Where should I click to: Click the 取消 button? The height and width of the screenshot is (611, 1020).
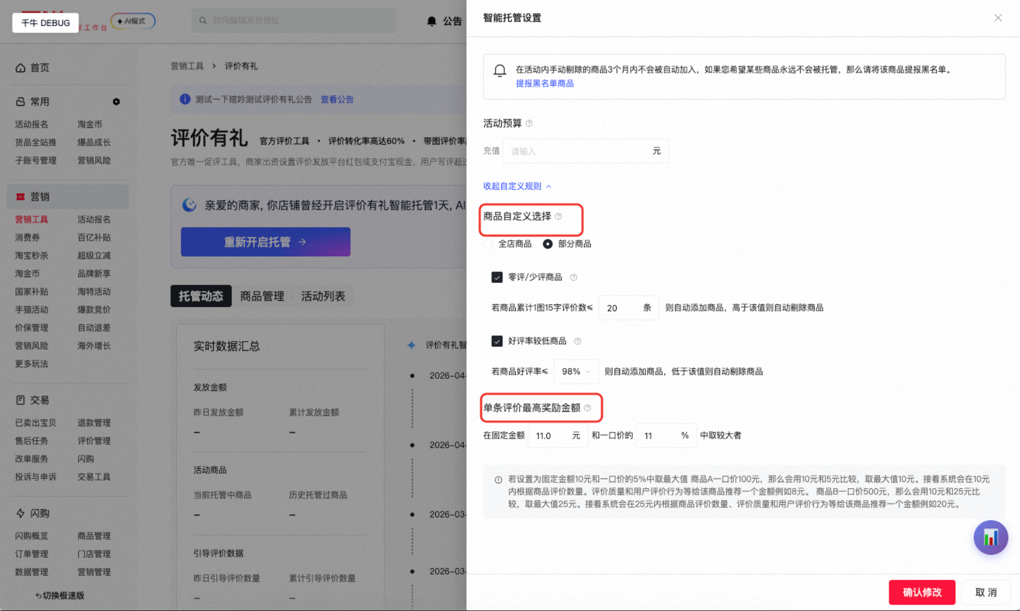(986, 592)
